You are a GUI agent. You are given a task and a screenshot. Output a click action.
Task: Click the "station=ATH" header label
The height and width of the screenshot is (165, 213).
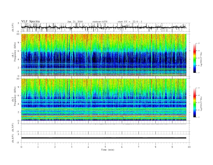click(x=100, y=22)
